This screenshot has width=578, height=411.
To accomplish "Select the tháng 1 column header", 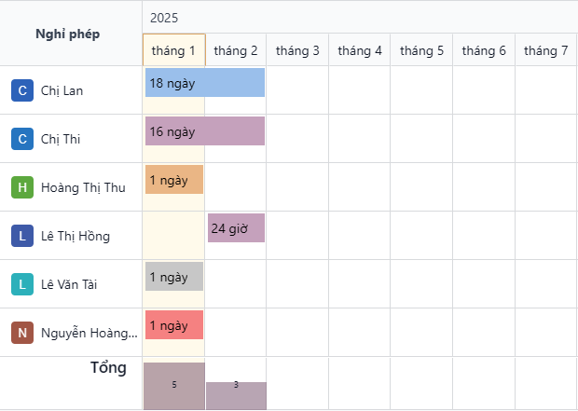I will (174, 50).
